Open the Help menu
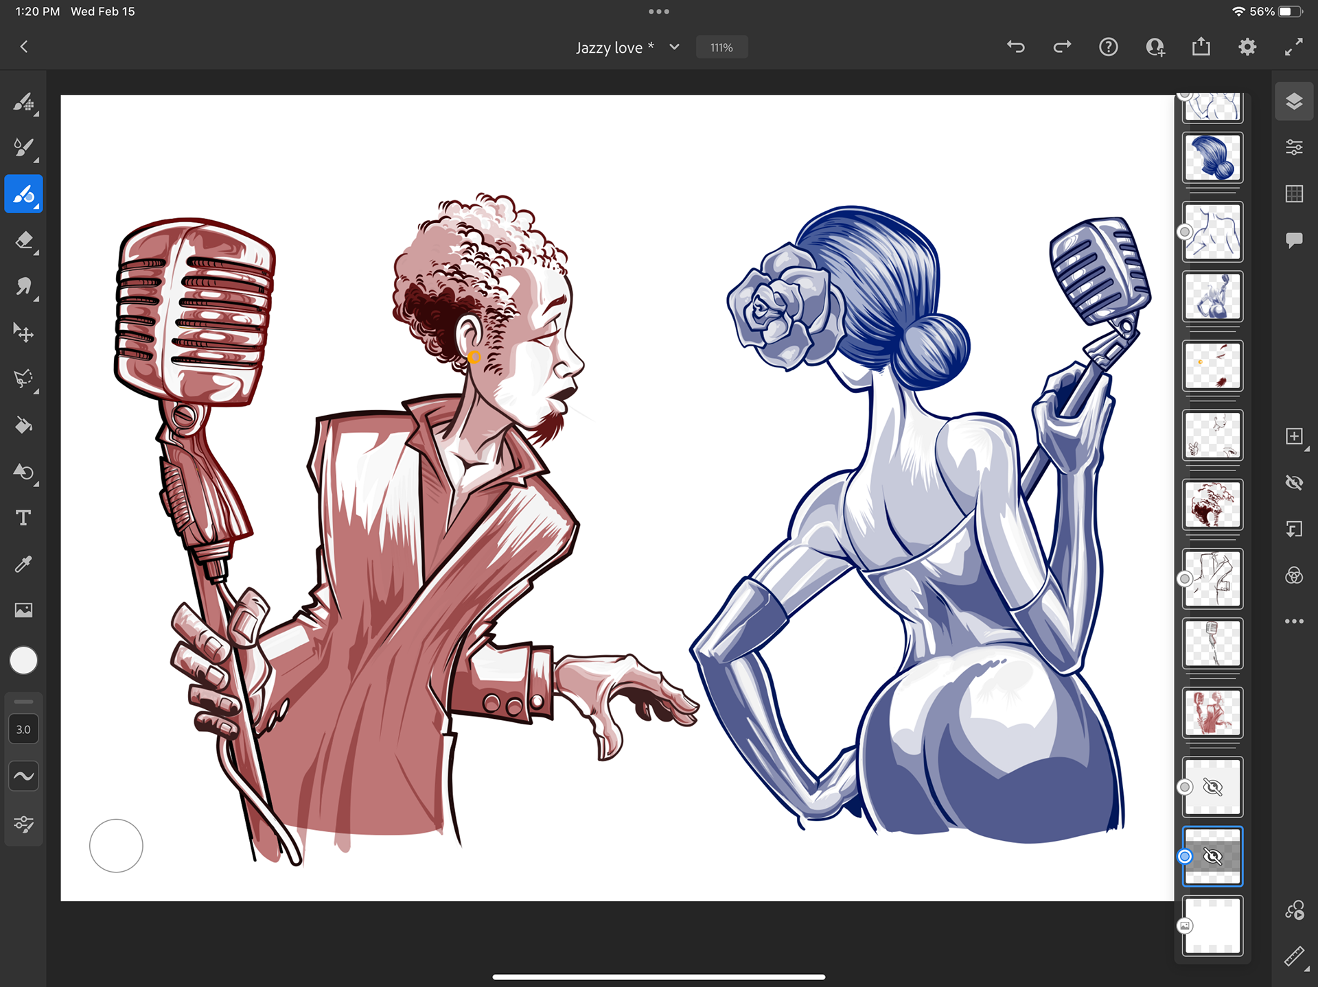This screenshot has height=987, width=1318. [1109, 47]
